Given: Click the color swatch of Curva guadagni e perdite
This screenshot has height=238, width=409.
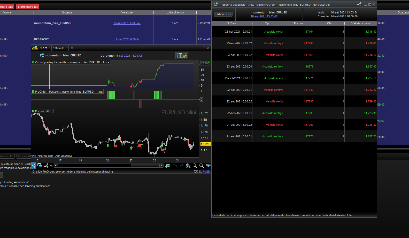Looking at the screenshot, I should click(x=33, y=62).
